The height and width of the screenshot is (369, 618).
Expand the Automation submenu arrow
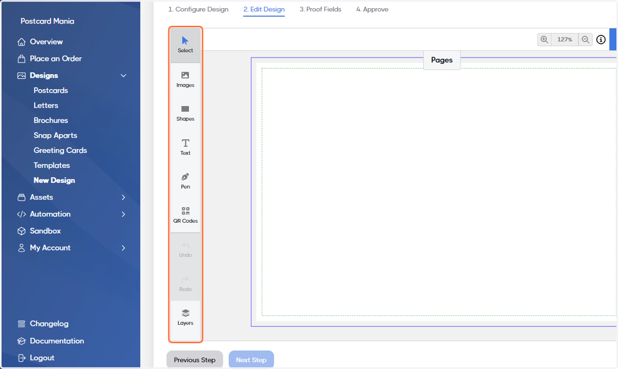pyautogui.click(x=123, y=214)
